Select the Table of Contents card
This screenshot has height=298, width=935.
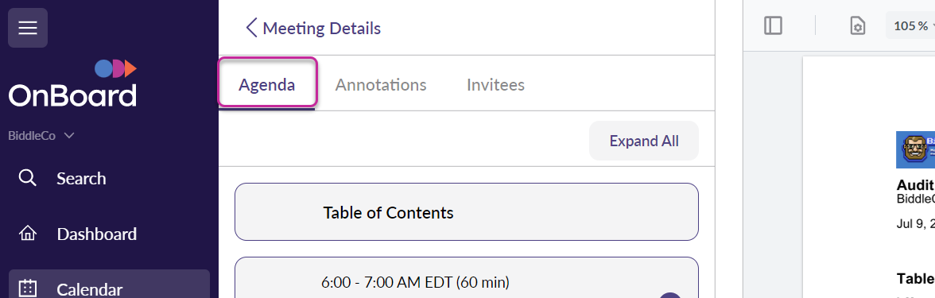coord(466,212)
